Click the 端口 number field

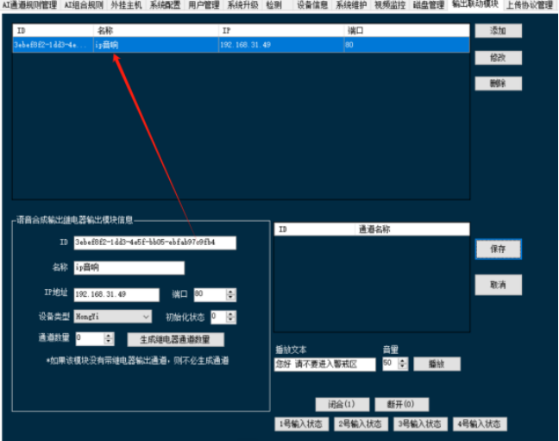coord(210,294)
